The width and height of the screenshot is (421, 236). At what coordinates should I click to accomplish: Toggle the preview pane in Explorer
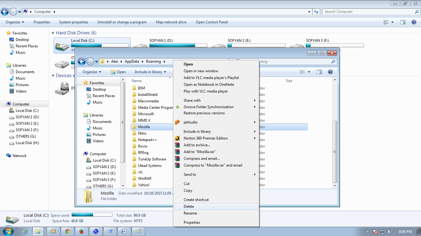click(319, 72)
